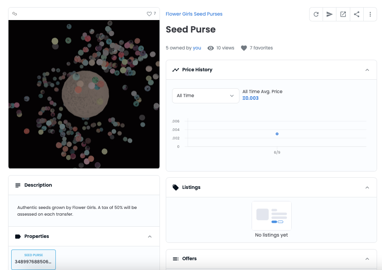Click the Description header text
This screenshot has width=382, height=270.
pyautogui.click(x=38, y=185)
